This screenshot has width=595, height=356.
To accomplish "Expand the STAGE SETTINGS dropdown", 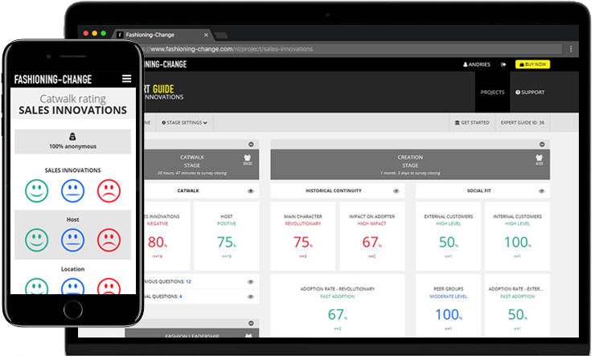I will pyautogui.click(x=184, y=123).
